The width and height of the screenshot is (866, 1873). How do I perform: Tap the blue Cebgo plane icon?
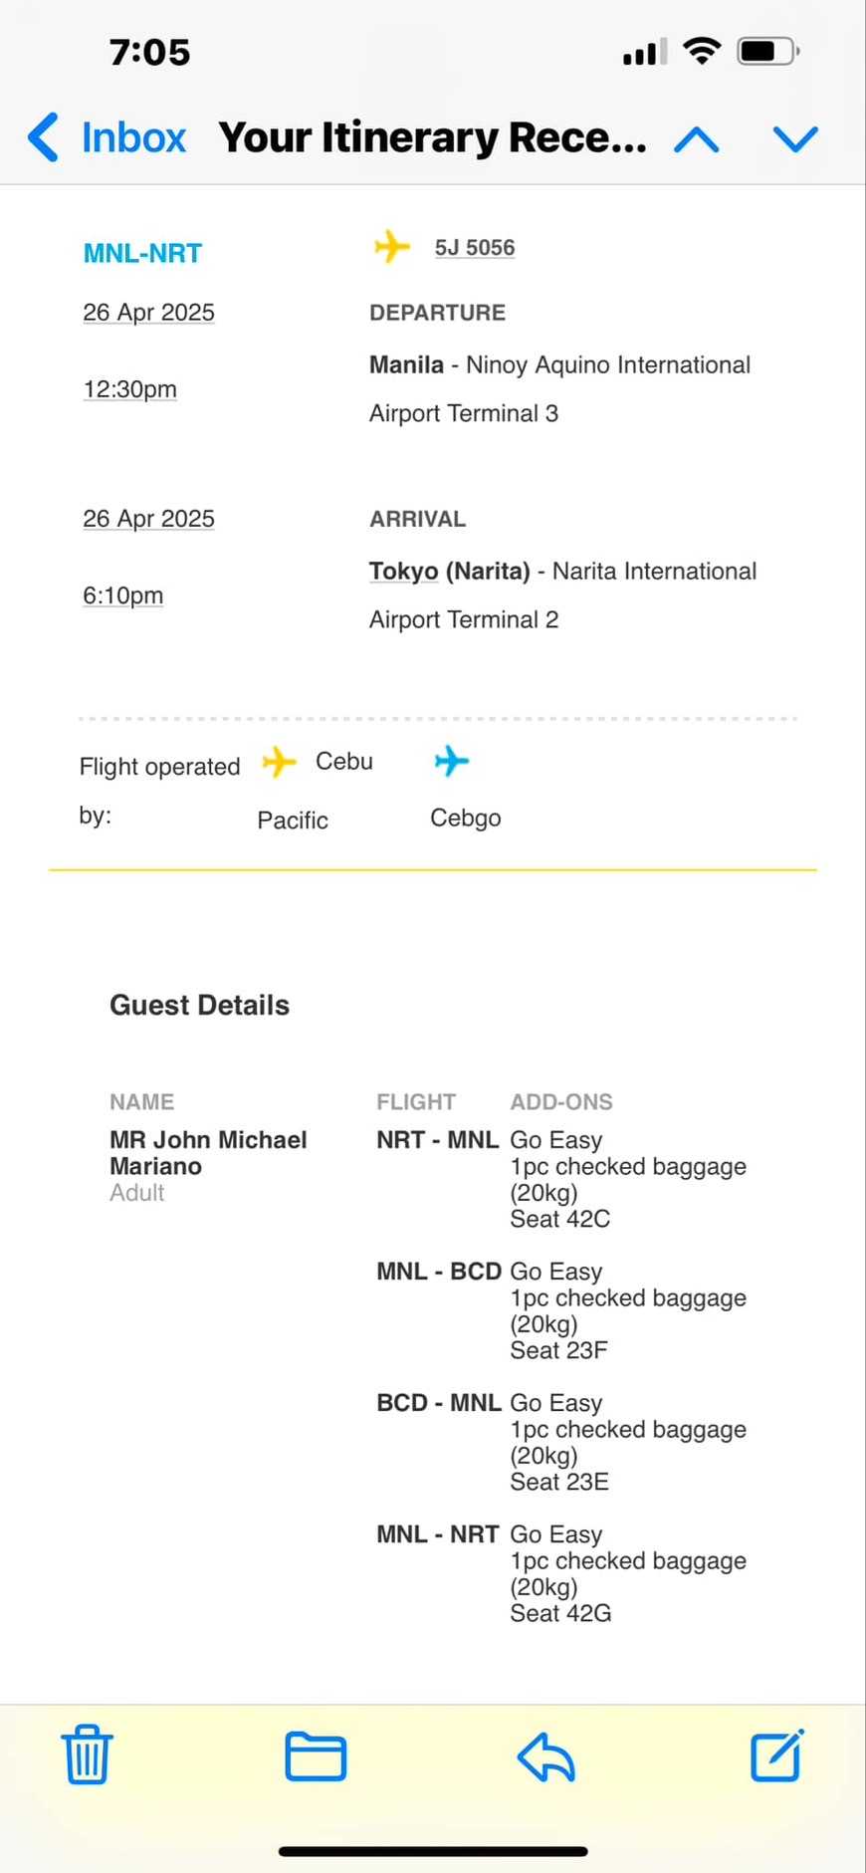[x=451, y=762]
